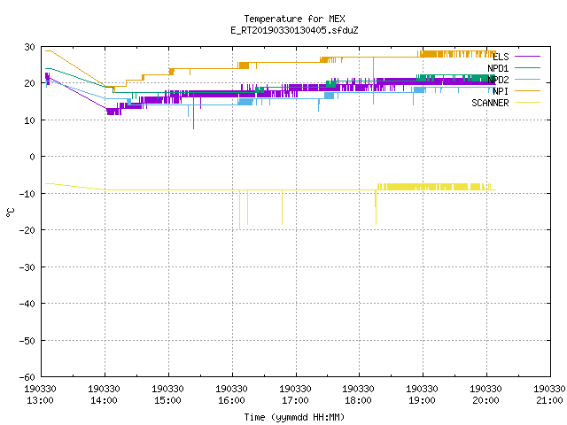The width and height of the screenshot is (567, 425).
Task: Click the x-axis tick label 21:00
Action: (x=549, y=400)
